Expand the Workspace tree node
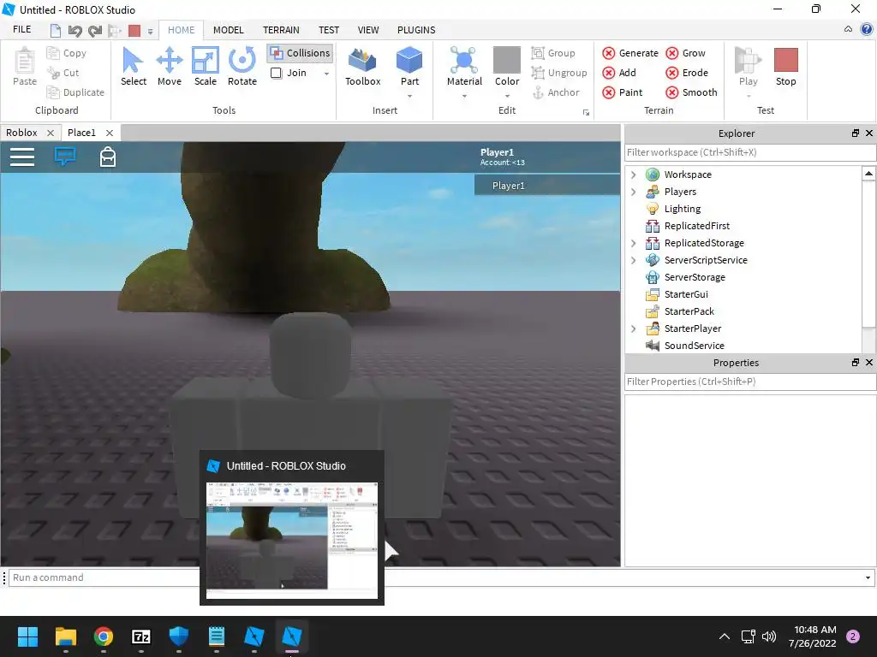 633,175
